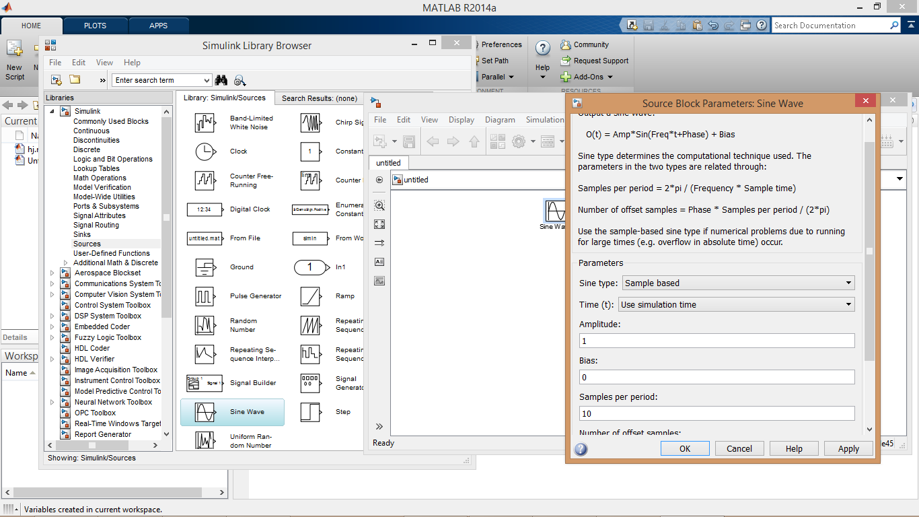Image resolution: width=919 pixels, height=517 pixels.
Task: Open the Sine type dropdown
Action: tap(739, 283)
